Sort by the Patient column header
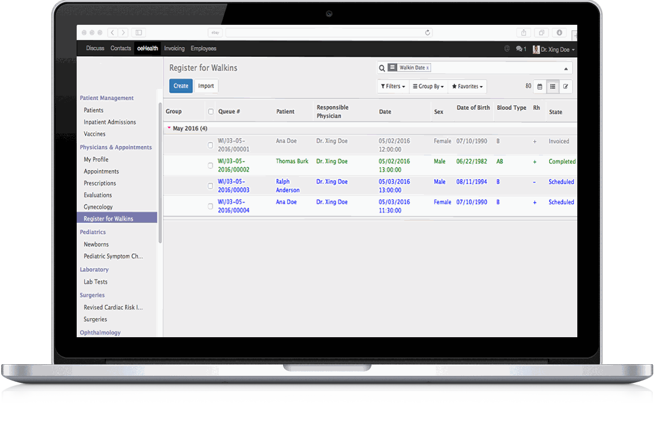This screenshot has width=654, height=447. (285, 111)
